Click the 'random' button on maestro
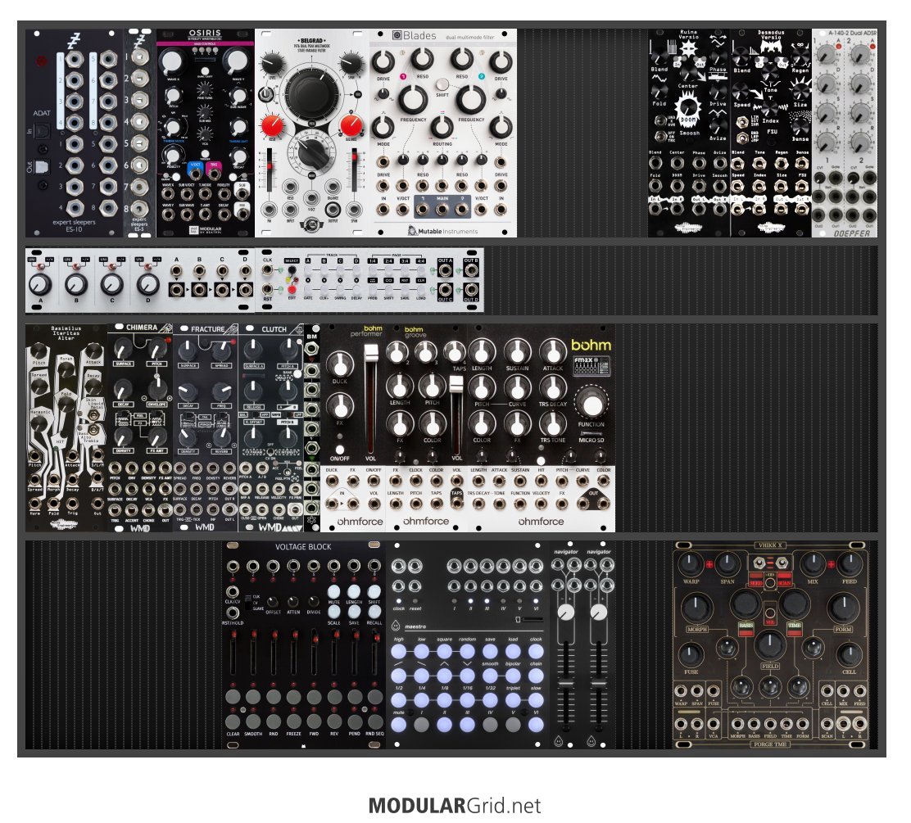 coord(467,652)
